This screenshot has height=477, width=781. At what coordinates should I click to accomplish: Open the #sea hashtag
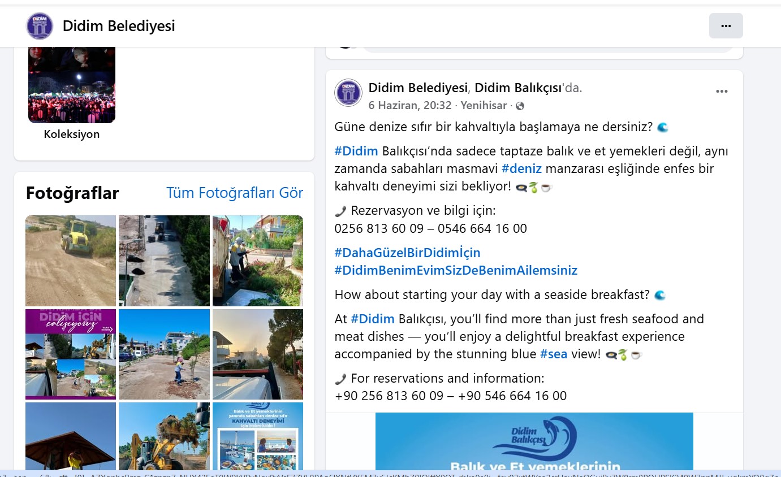coord(554,354)
